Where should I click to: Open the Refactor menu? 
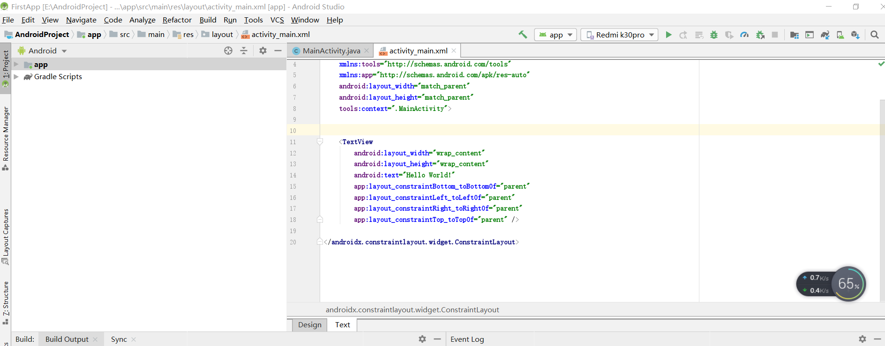point(177,20)
